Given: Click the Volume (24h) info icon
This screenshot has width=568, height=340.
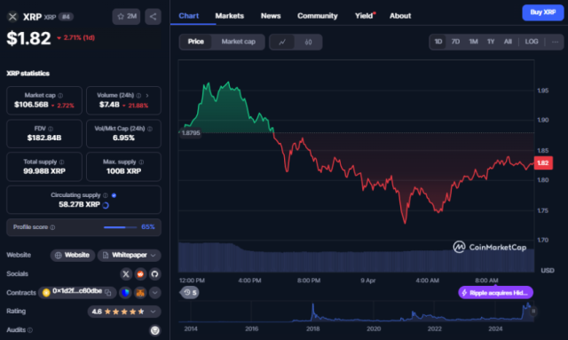Looking at the screenshot, I should [138, 95].
